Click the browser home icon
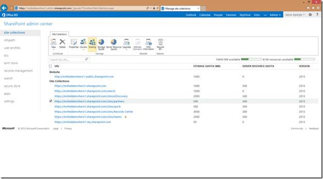Viewport: 323px width, 179px height. (x=308, y=8)
